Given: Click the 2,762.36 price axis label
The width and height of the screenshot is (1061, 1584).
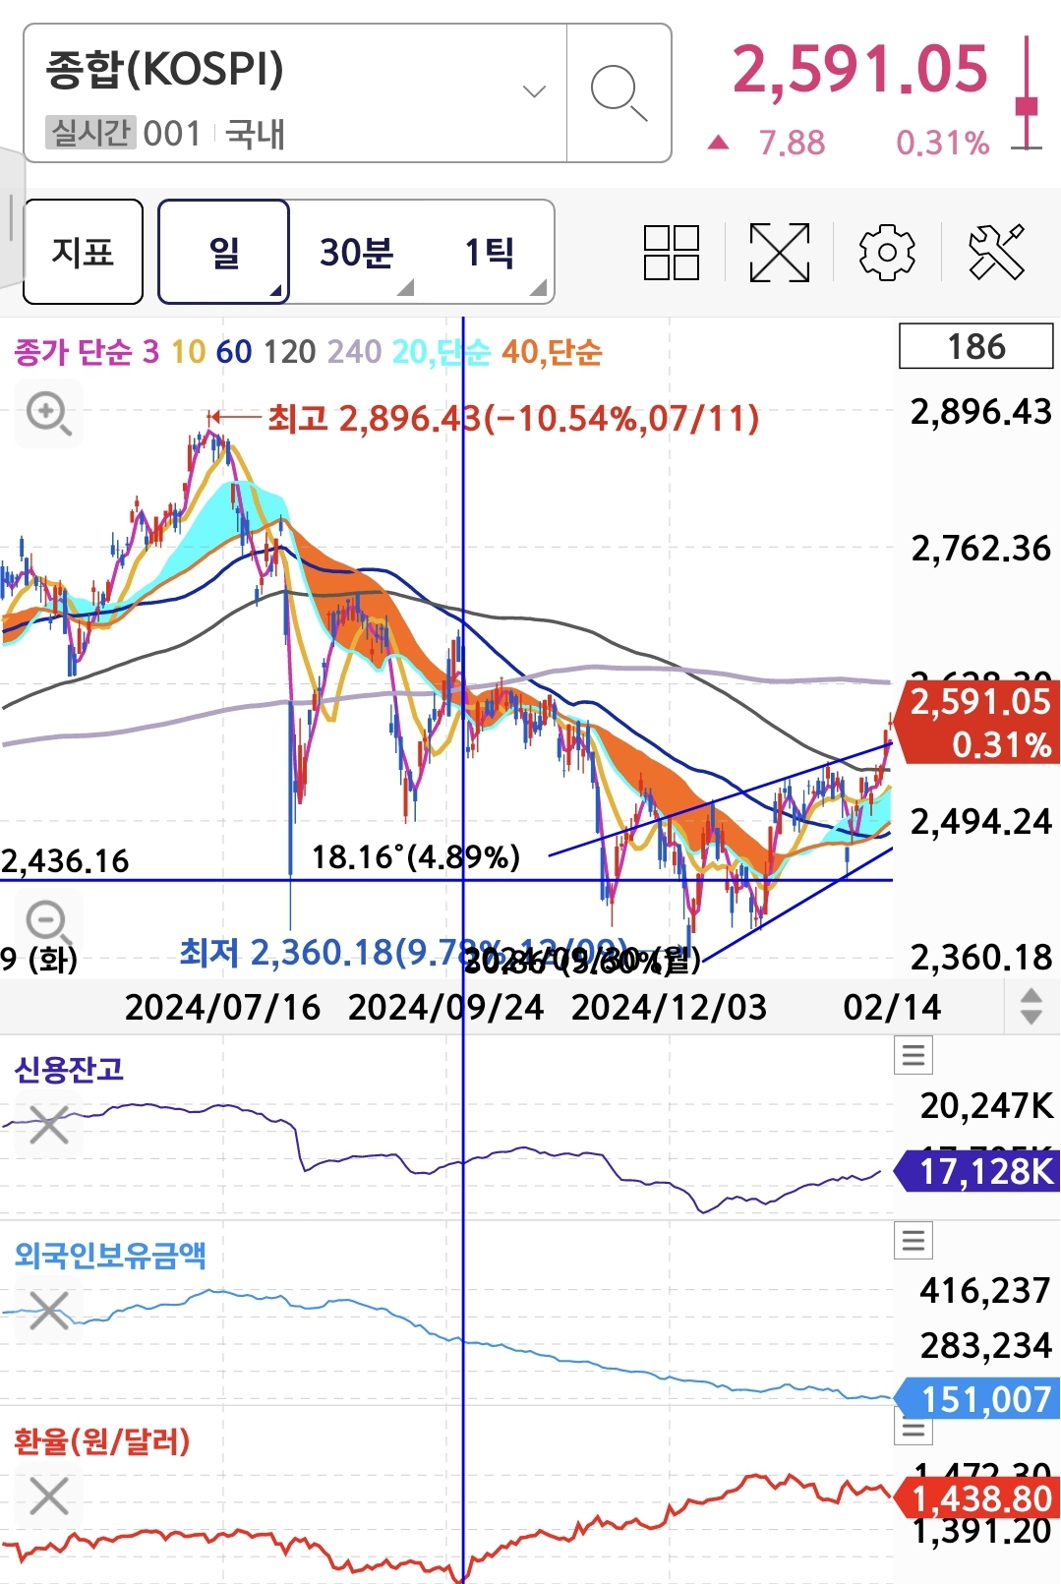Looking at the screenshot, I should 980,548.
